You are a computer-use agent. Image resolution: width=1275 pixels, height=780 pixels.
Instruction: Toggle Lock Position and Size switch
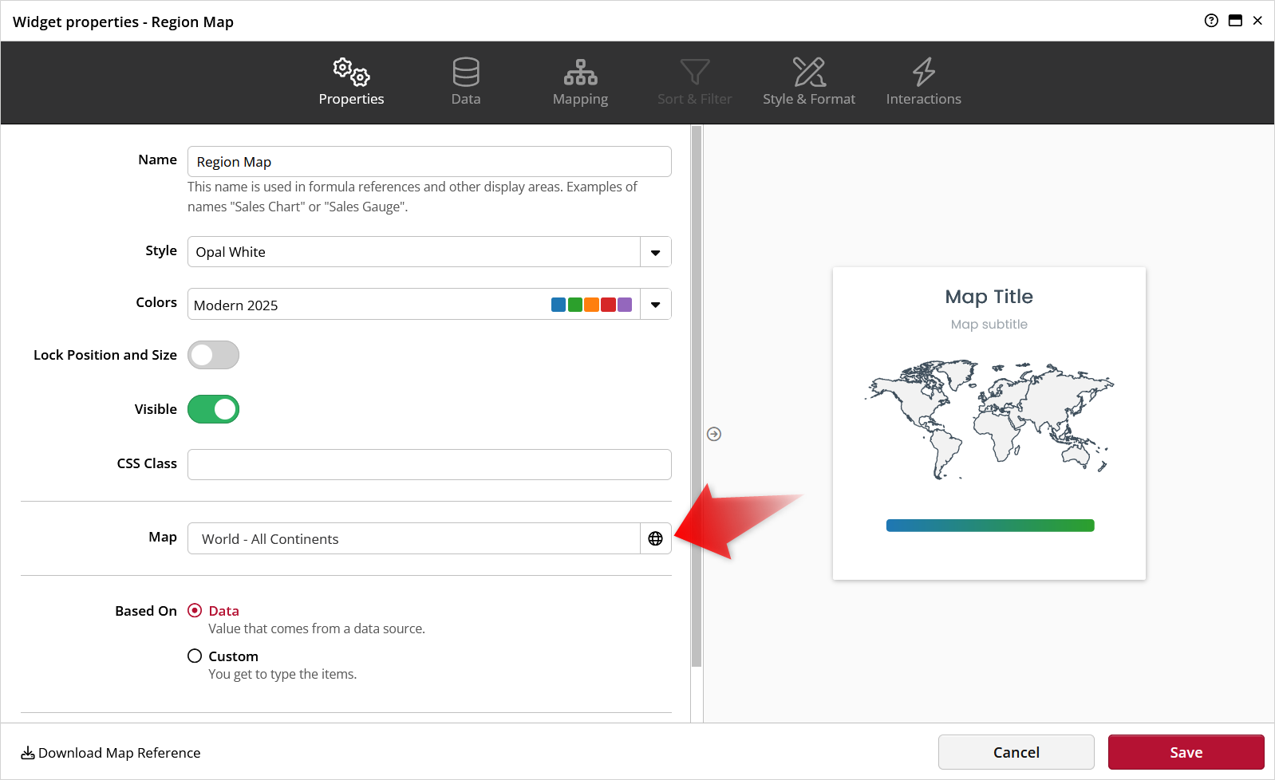click(x=213, y=355)
